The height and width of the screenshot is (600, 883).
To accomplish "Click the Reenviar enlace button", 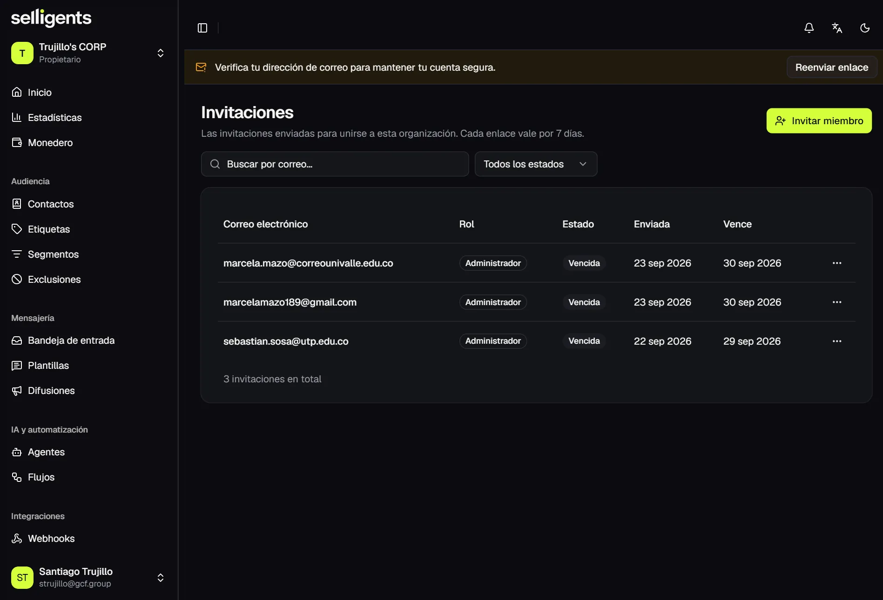I will coord(832,67).
